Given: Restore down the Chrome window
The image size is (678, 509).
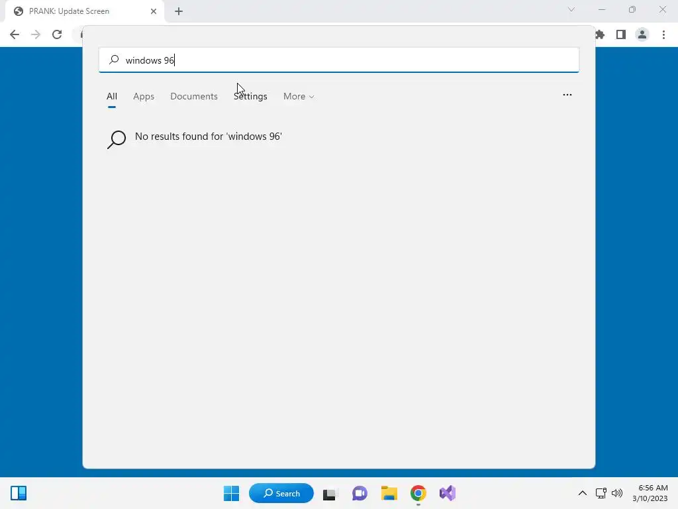Looking at the screenshot, I should (x=632, y=9).
